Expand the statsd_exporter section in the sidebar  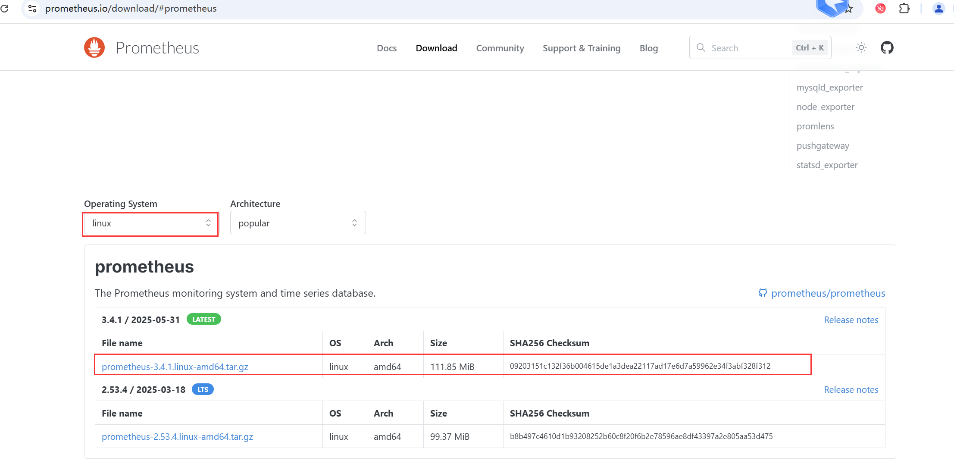(x=827, y=165)
